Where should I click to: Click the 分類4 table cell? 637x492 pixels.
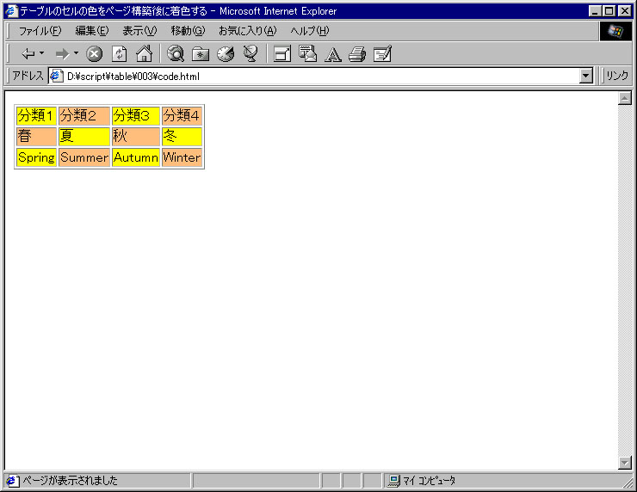(182, 116)
